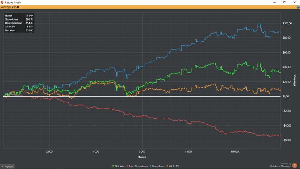The width and height of the screenshot is (300, 169).
Task: Click the $0,00 y-axis label
Action: pos(286,96)
